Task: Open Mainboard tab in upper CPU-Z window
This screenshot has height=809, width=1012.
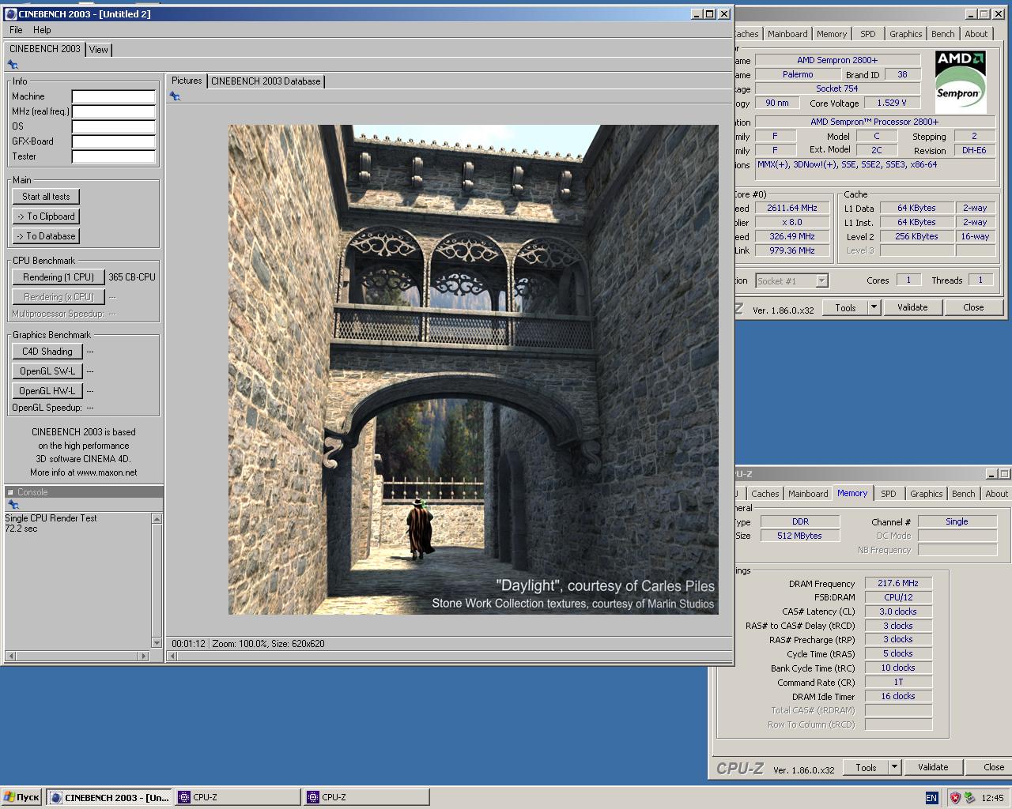Action: [x=787, y=34]
